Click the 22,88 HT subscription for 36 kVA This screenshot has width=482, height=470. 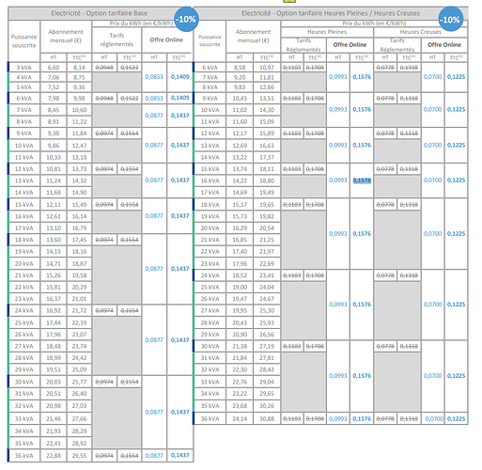coord(54,456)
